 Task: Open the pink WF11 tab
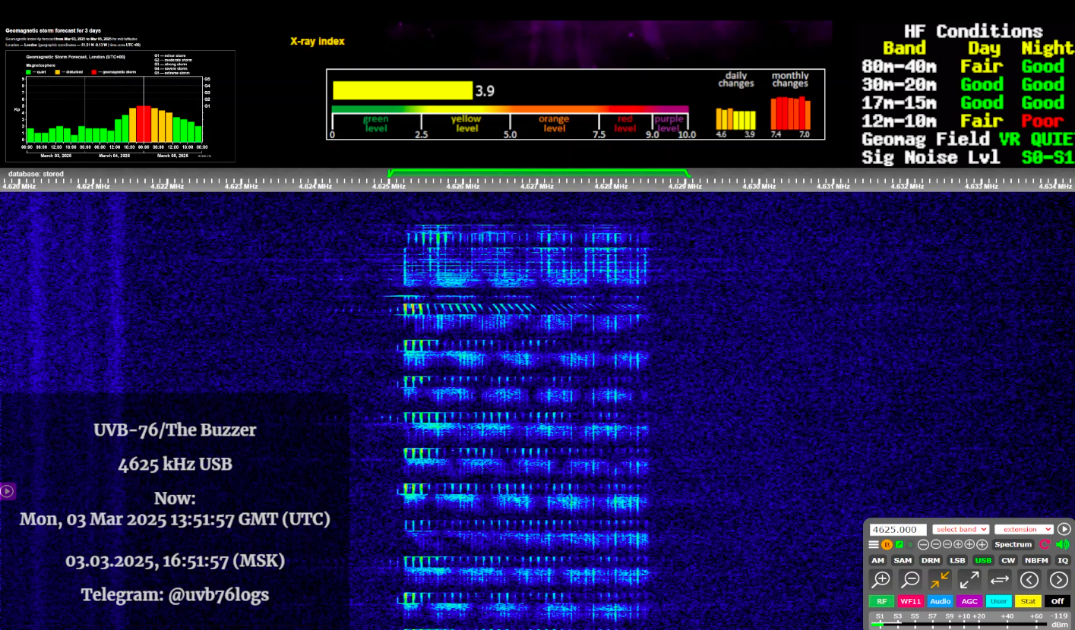[911, 601]
